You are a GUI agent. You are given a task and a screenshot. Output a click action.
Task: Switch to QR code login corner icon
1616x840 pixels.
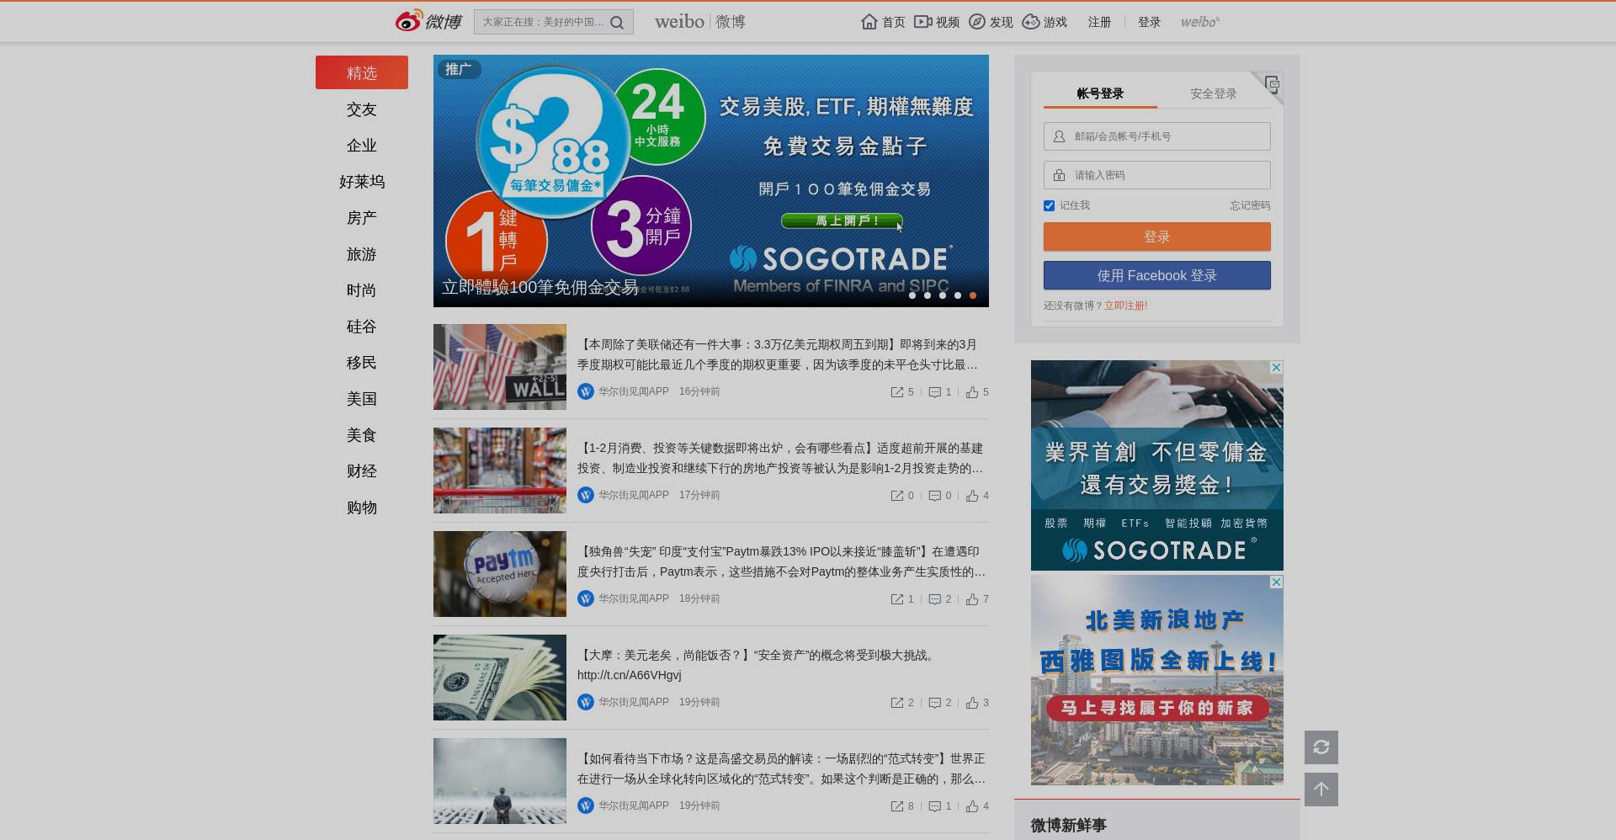pyautogui.click(x=1271, y=84)
